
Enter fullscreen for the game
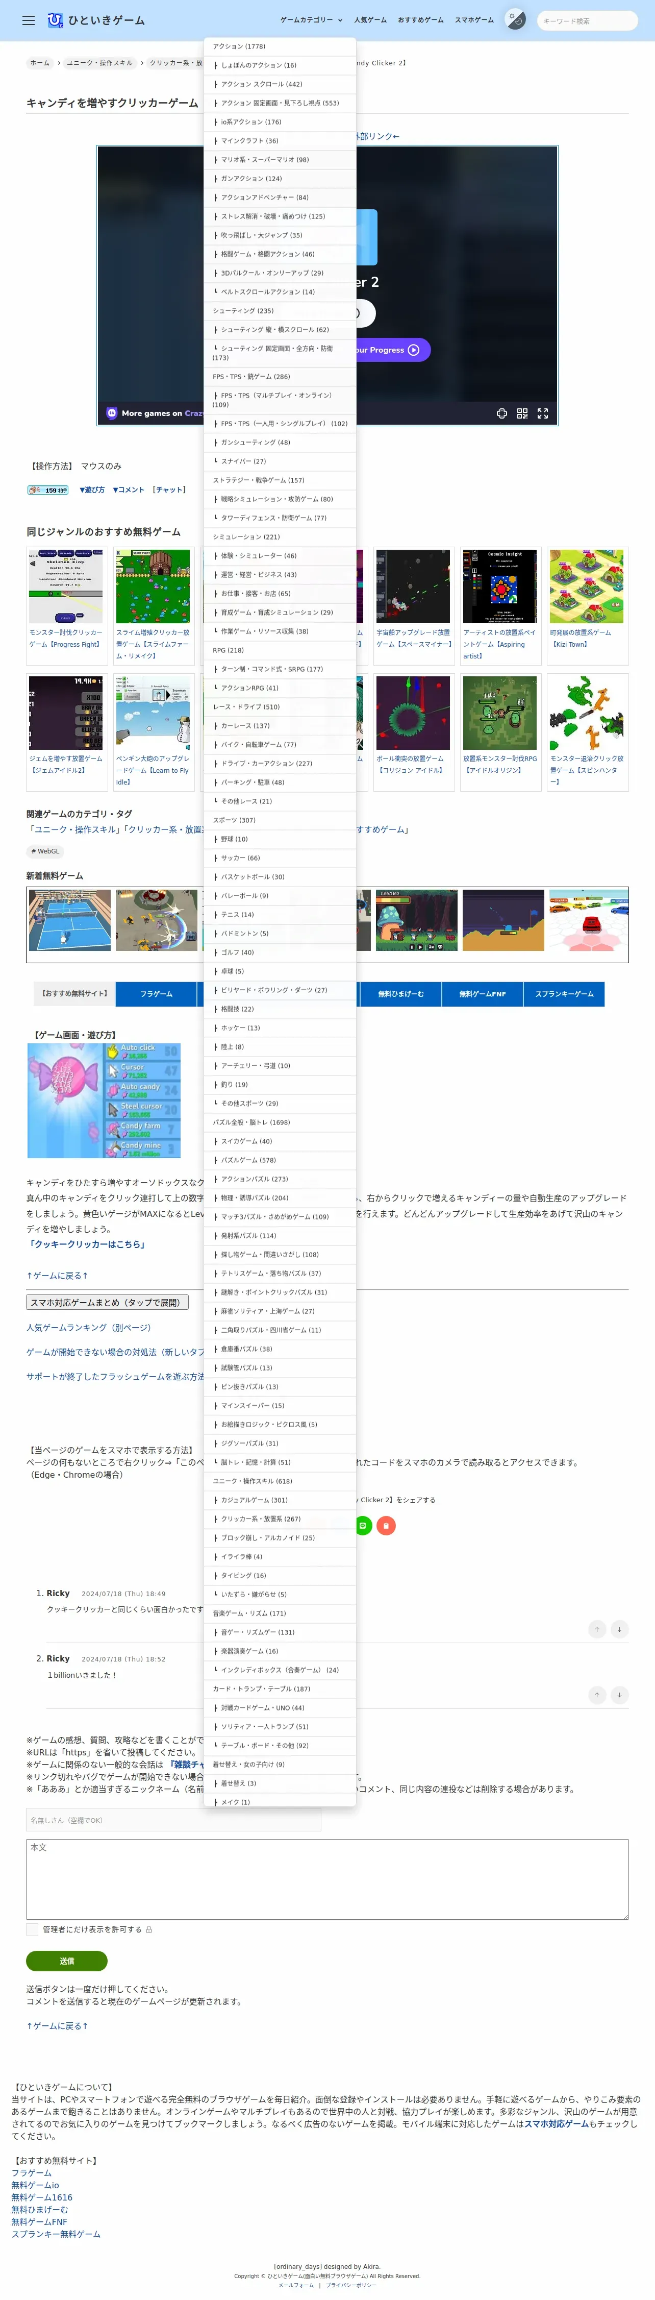click(543, 413)
